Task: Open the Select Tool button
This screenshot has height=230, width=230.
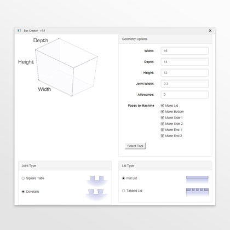Action: (x=135, y=146)
